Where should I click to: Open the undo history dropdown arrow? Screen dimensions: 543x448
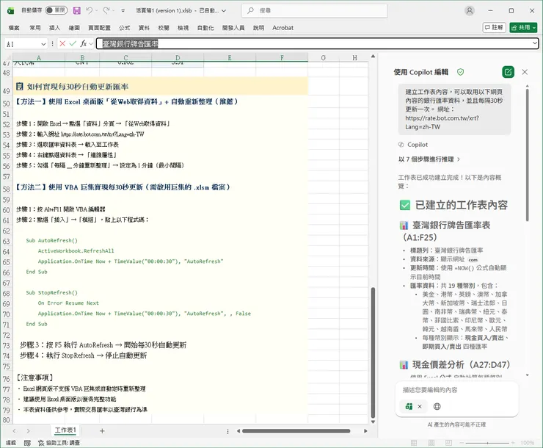[96, 11]
